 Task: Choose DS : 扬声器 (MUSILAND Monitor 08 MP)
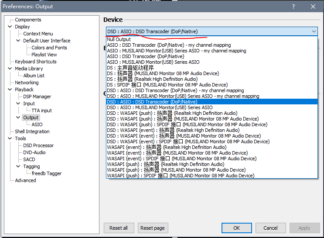(x=212, y=73)
